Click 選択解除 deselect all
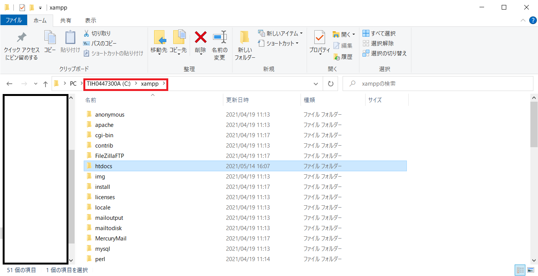 [378, 43]
